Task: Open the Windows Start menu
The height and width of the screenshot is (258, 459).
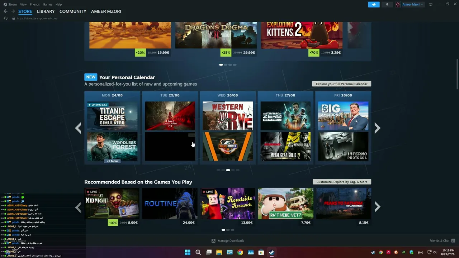Action: coord(188,252)
